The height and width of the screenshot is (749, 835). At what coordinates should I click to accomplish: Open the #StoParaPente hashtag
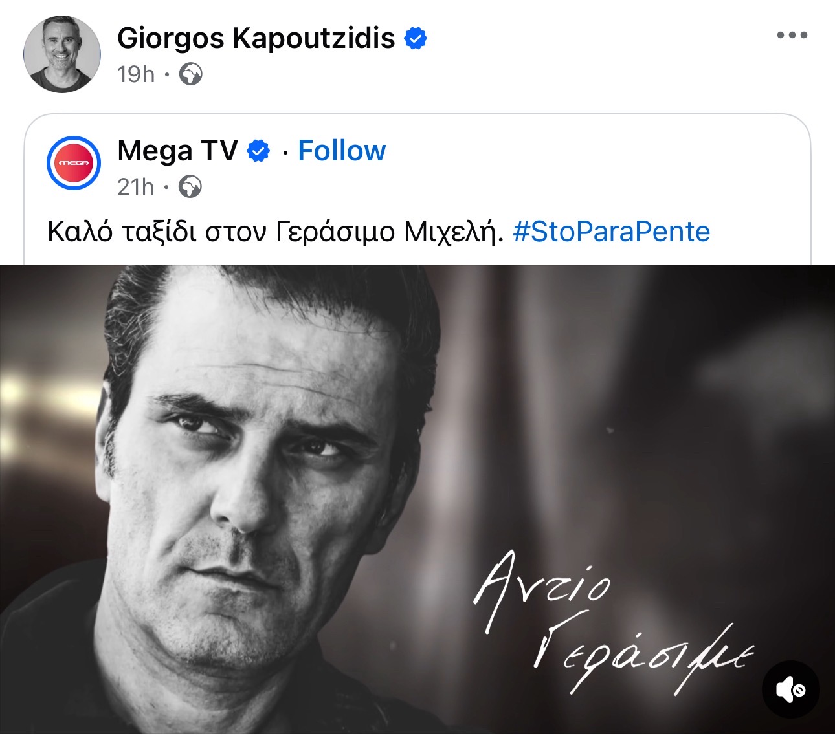(612, 232)
